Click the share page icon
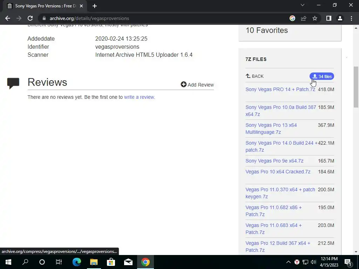The width and height of the screenshot is (359, 269). tap(304, 18)
